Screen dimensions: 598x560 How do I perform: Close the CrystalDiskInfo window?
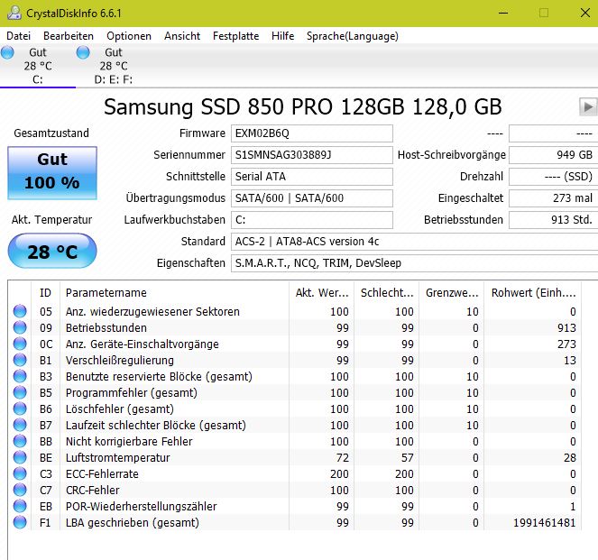584,13
